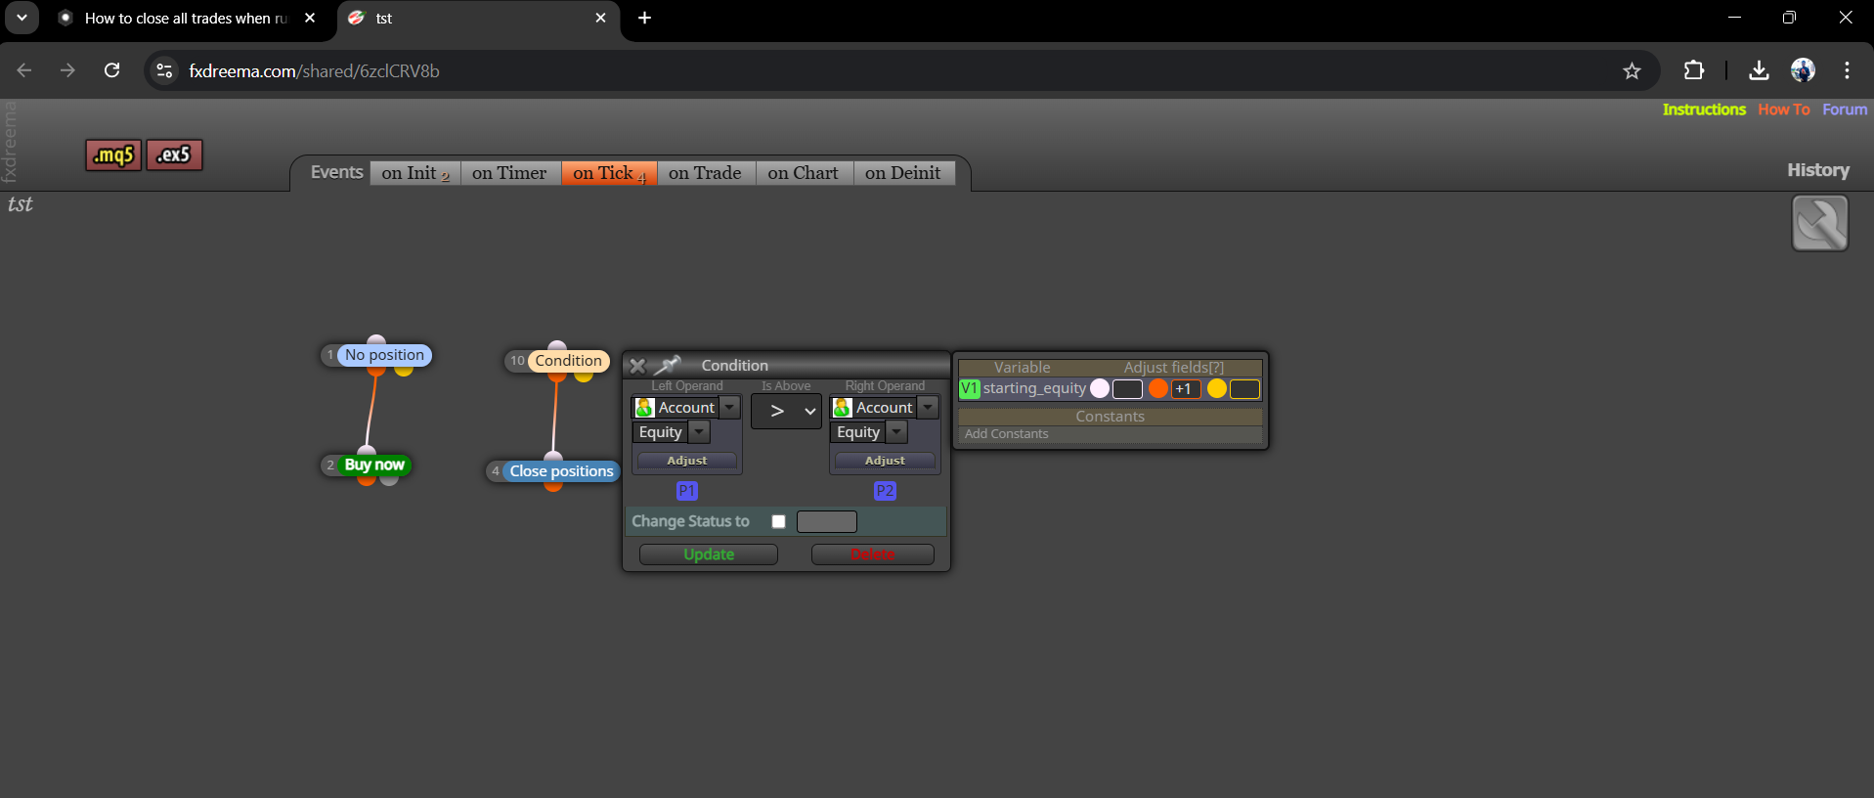Click Add Constants
This screenshot has width=1874, height=798.
point(1006,434)
